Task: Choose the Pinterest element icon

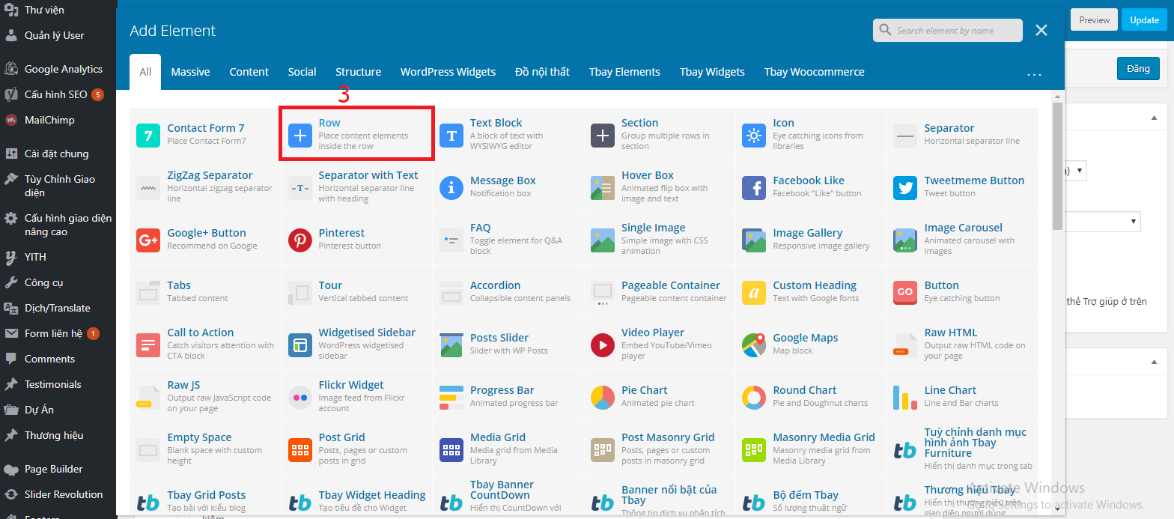Action: tap(300, 240)
